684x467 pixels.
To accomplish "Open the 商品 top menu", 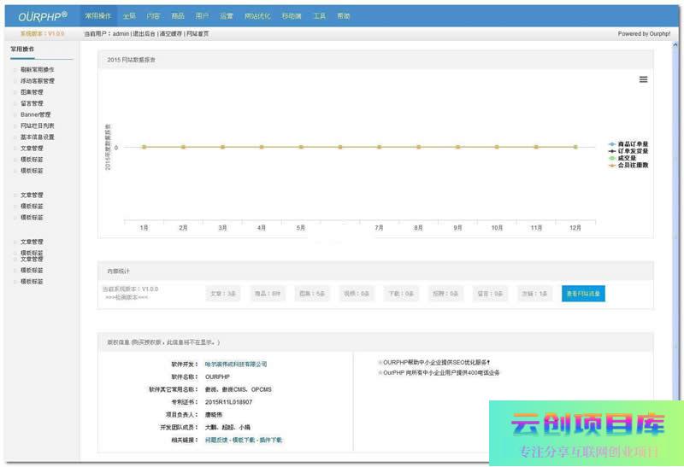I will click(177, 16).
